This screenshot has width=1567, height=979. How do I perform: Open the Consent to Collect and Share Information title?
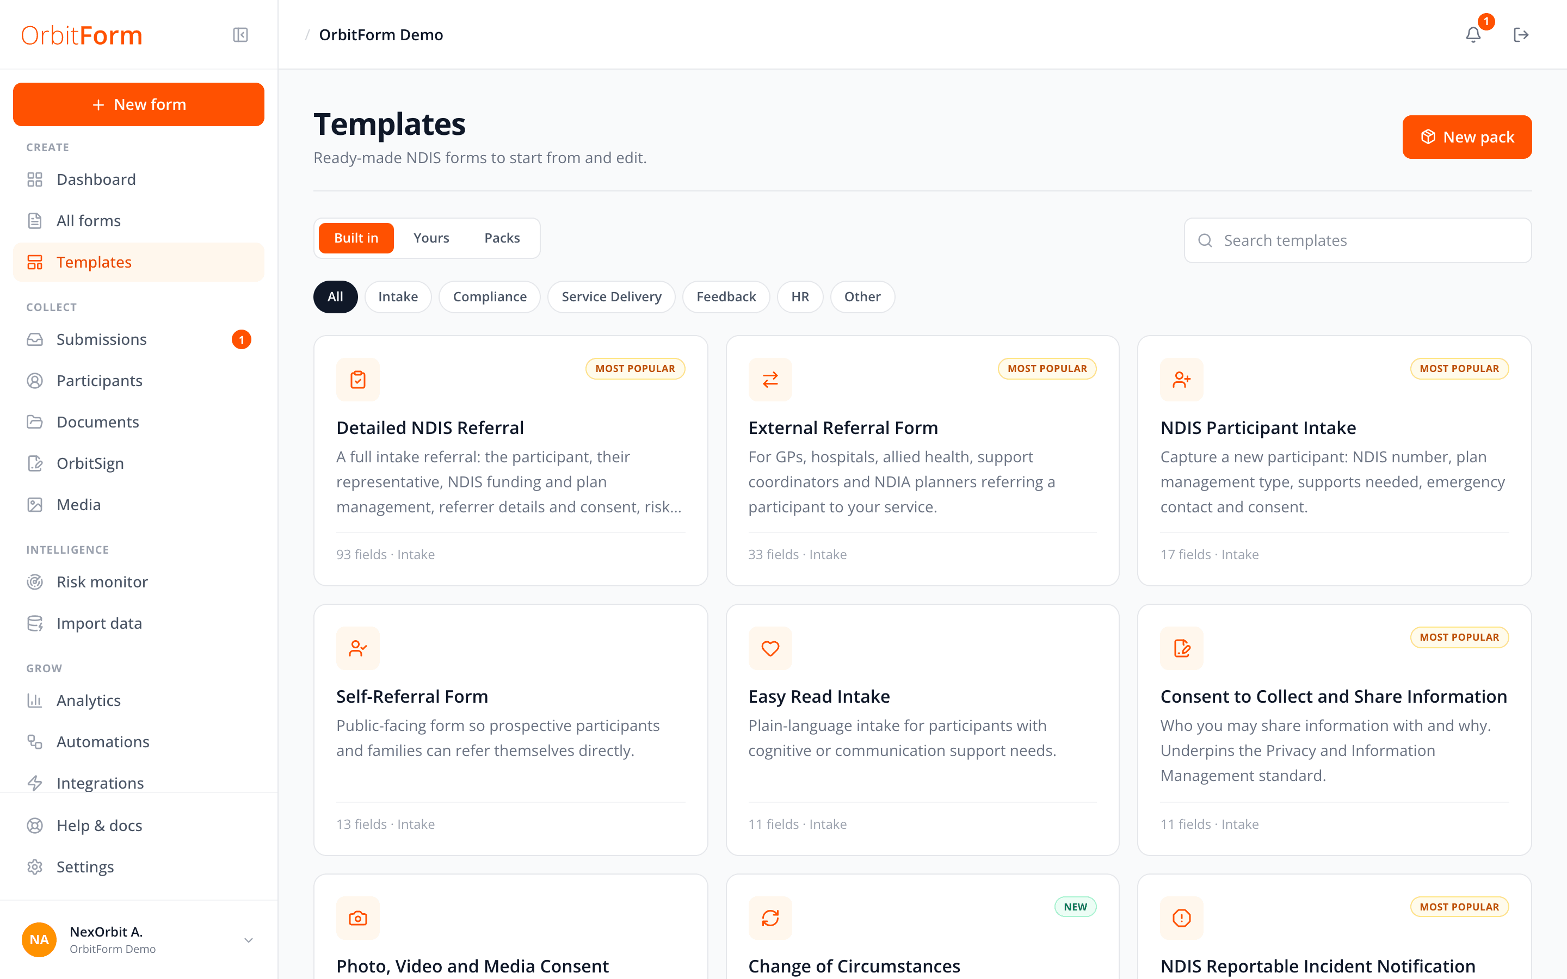pyautogui.click(x=1333, y=696)
